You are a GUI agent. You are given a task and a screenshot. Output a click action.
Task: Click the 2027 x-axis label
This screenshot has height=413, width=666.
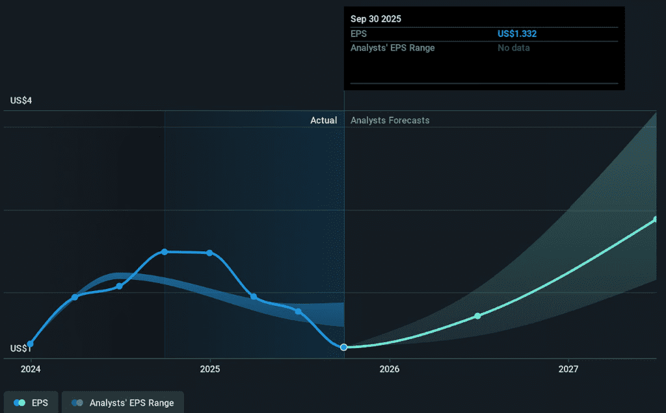click(568, 369)
